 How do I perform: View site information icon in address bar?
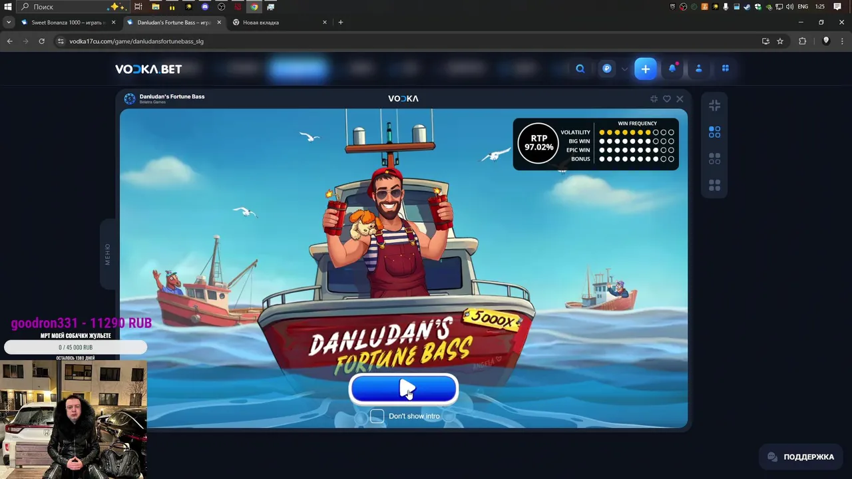click(61, 41)
